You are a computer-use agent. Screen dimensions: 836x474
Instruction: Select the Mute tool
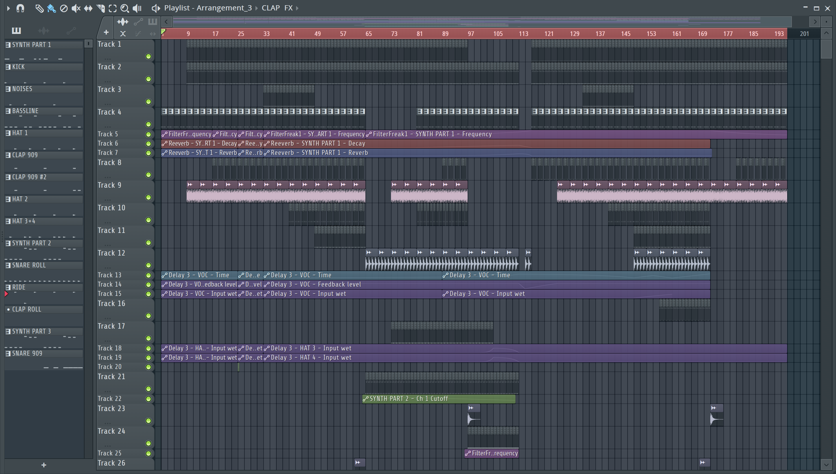point(76,8)
